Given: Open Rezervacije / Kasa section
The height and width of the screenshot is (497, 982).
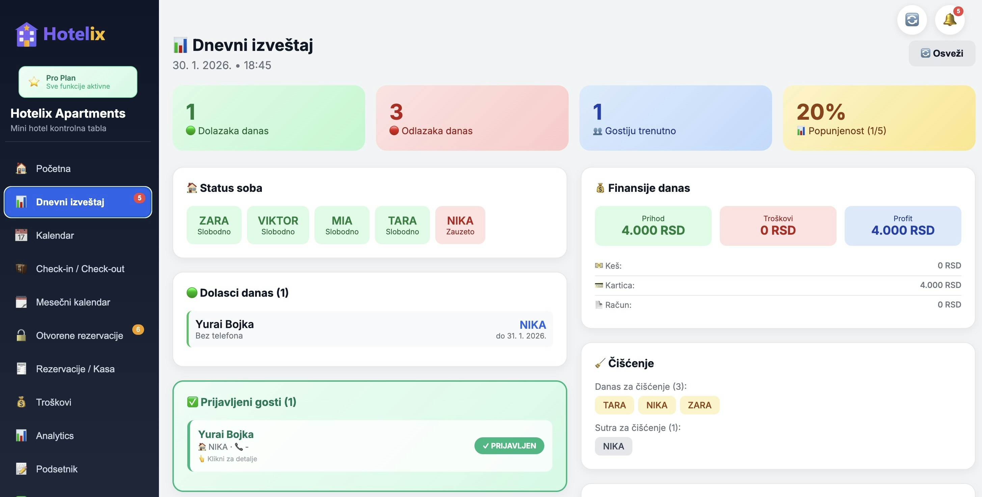Looking at the screenshot, I should (75, 369).
